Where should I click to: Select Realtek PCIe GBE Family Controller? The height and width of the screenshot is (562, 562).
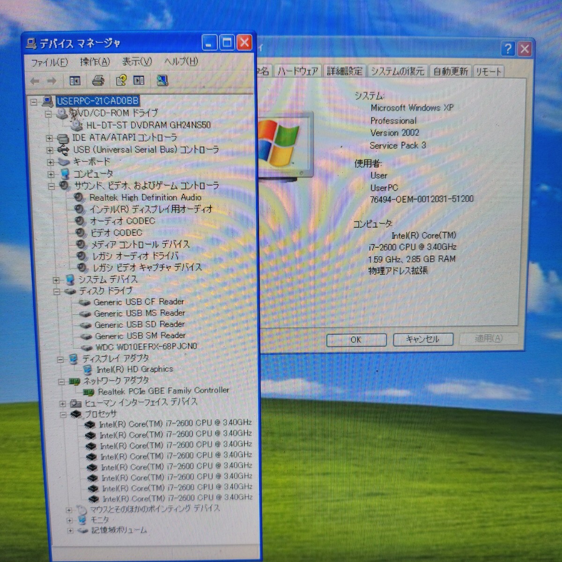point(163,391)
